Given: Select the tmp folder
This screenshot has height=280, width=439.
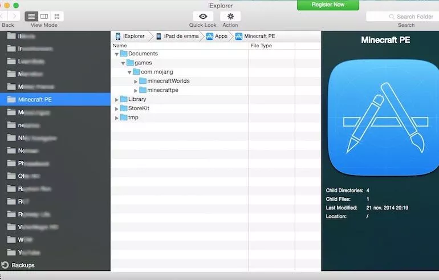Looking at the screenshot, I should coord(132,117).
